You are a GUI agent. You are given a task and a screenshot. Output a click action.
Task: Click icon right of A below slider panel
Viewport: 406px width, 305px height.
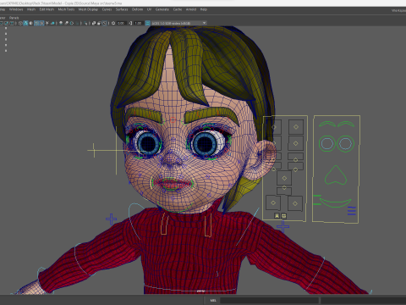(x=283, y=216)
